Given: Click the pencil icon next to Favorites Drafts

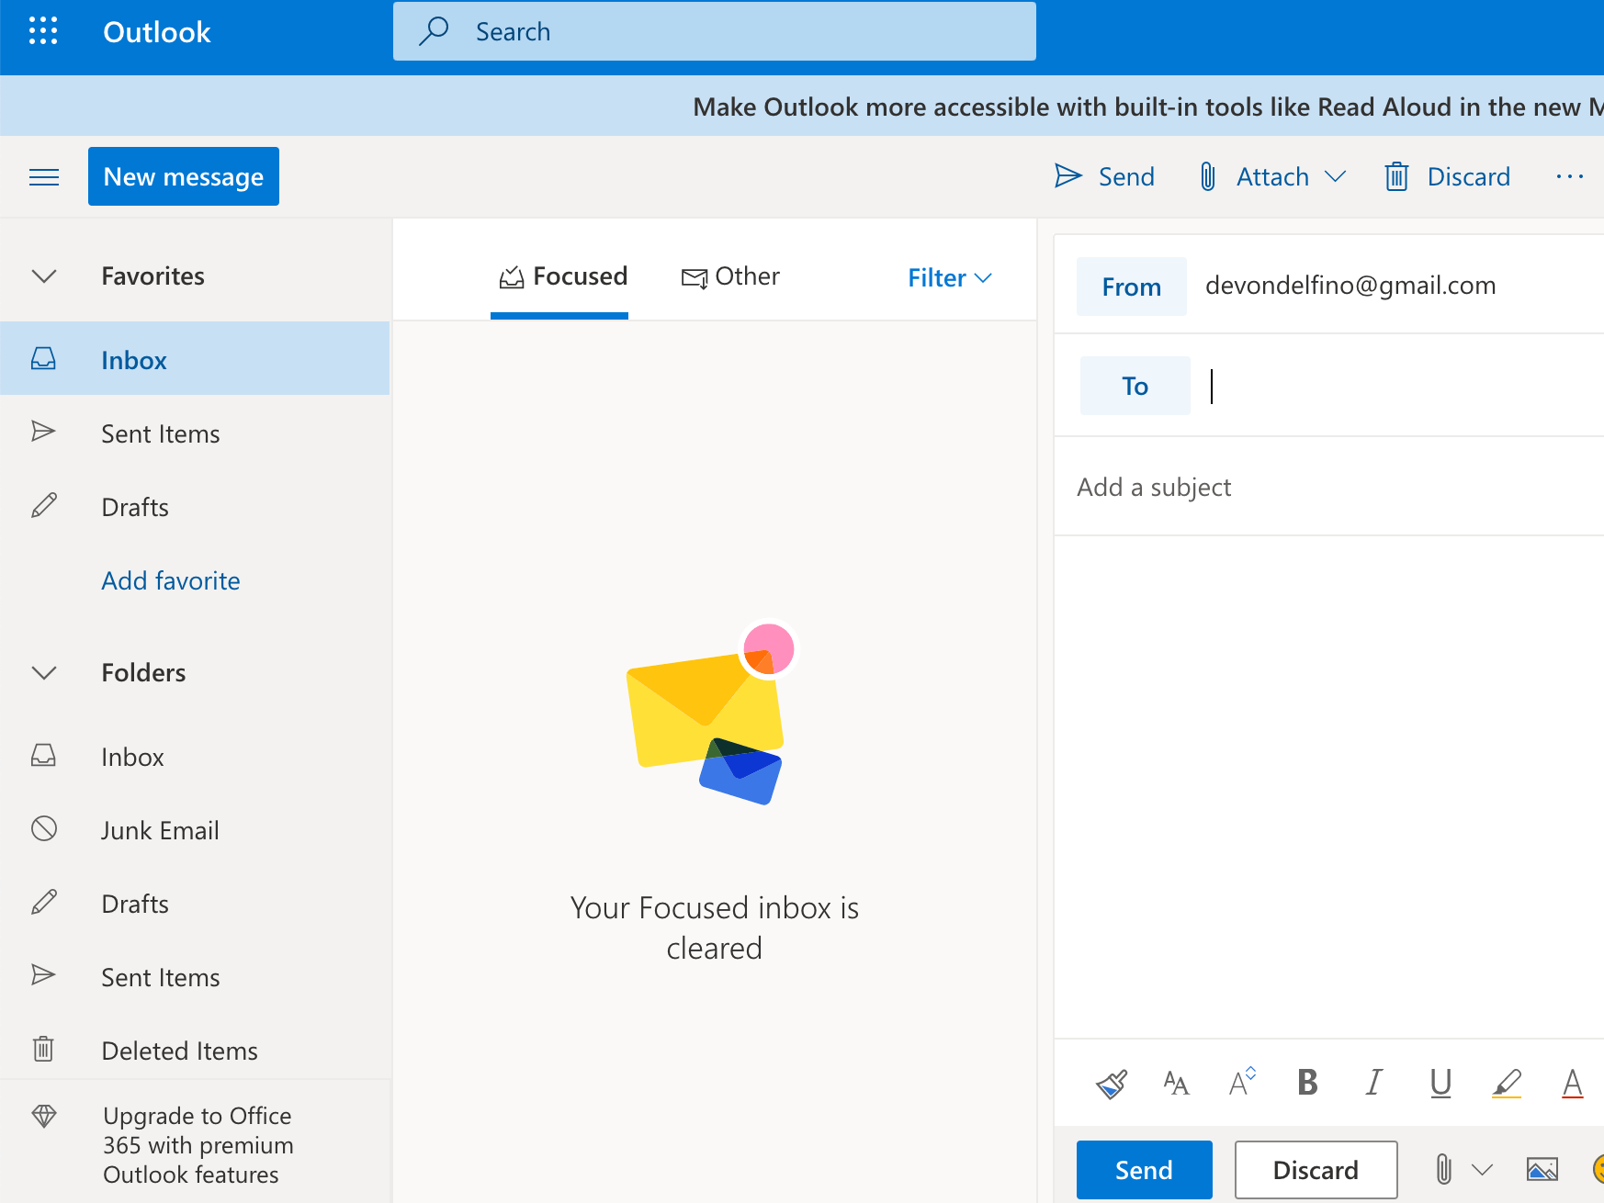Looking at the screenshot, I should [x=44, y=506].
